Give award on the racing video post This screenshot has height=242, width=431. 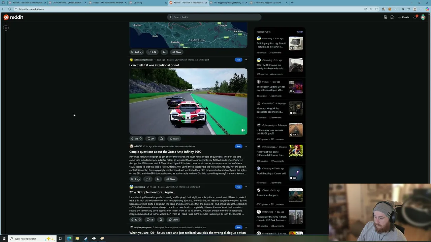click(162, 138)
